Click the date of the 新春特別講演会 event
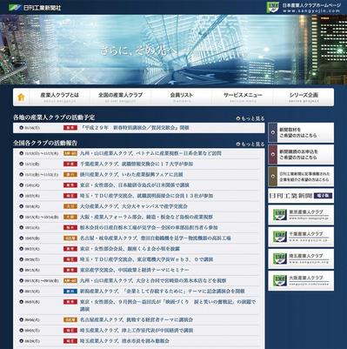This screenshot has height=349, width=347. click(x=32, y=128)
